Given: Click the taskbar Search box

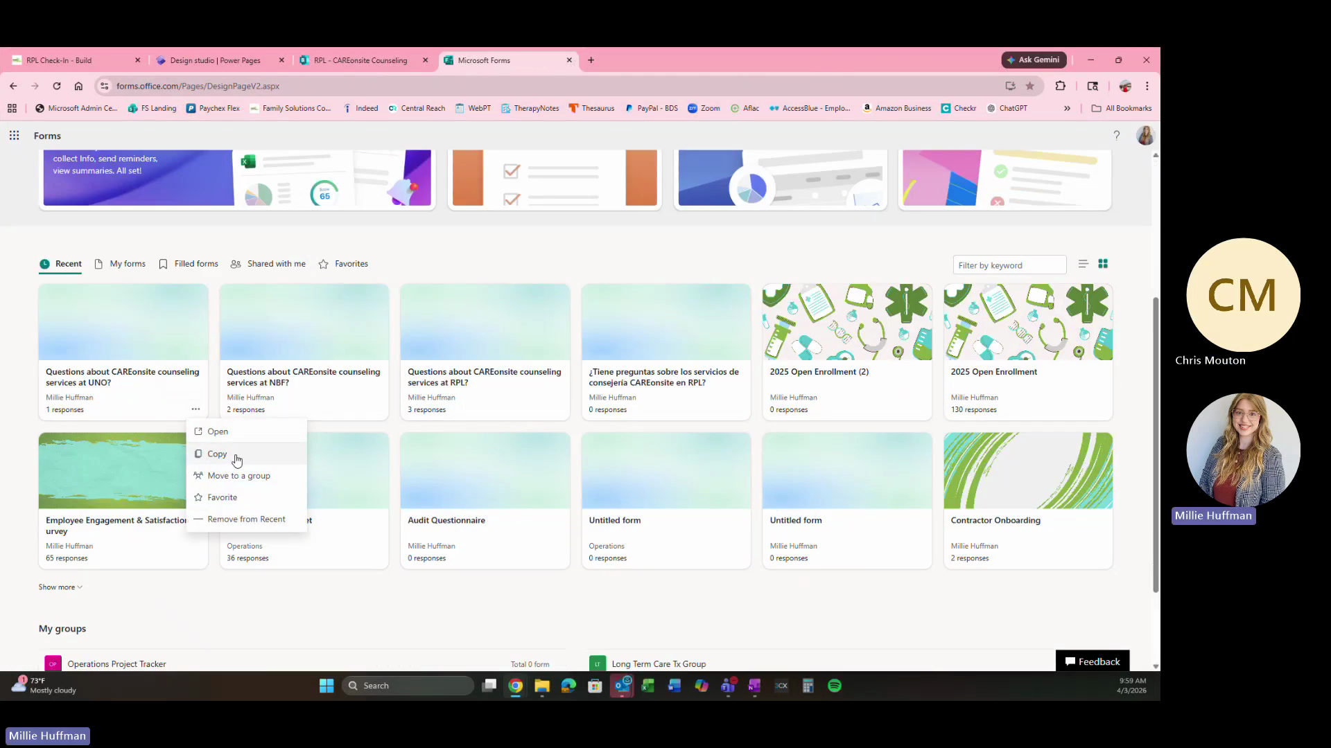Looking at the screenshot, I should (x=408, y=686).
